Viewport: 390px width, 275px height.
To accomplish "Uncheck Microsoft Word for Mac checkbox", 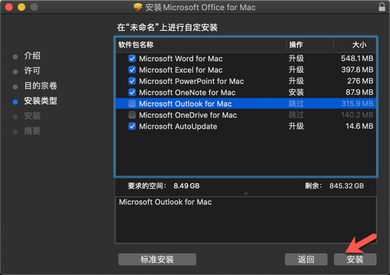I will (132, 58).
